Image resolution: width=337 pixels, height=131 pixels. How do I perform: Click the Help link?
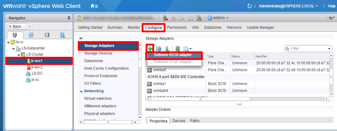click(331, 6)
